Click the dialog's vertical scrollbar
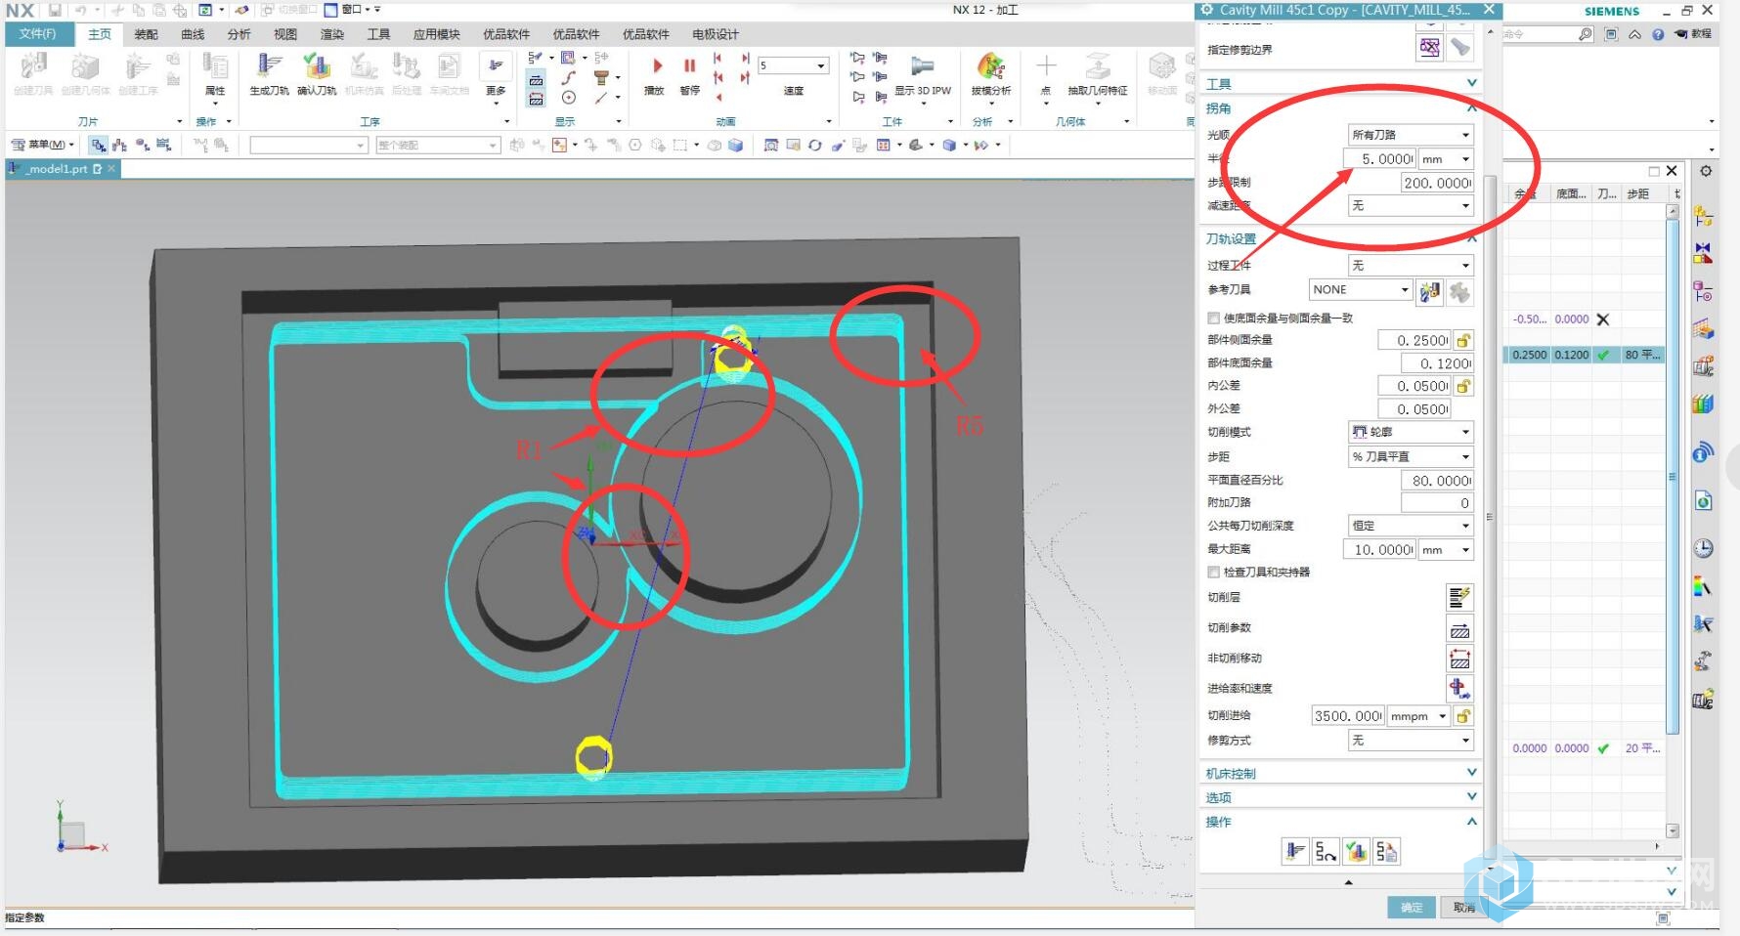The height and width of the screenshot is (936, 1740). coord(1490,516)
